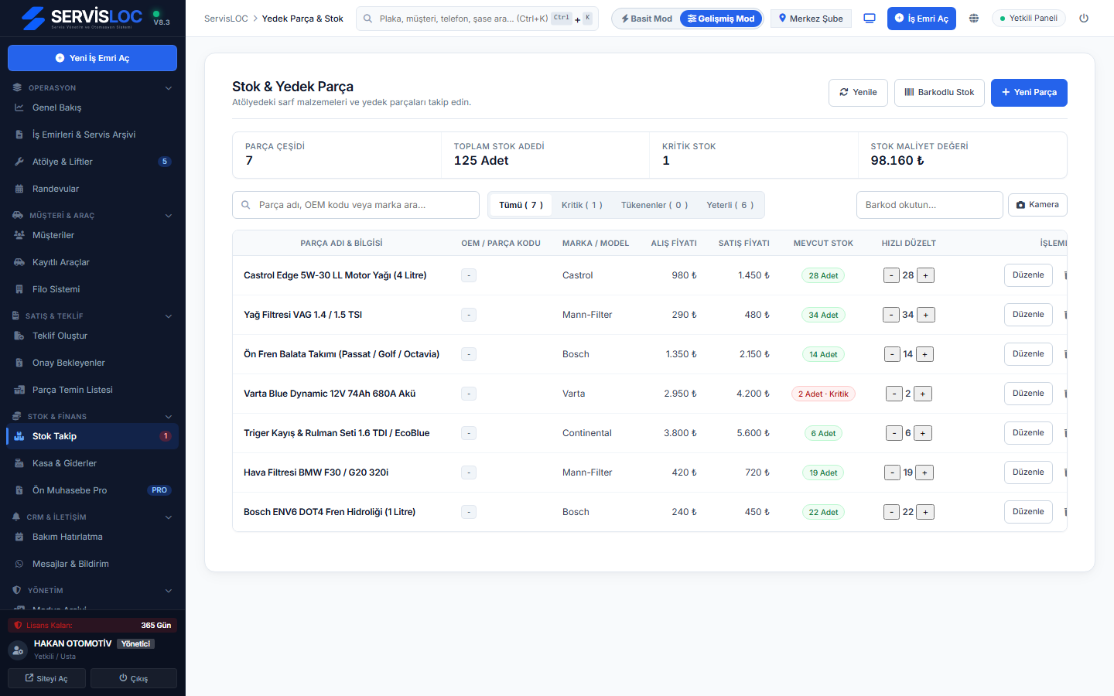Increase Castrol Edge stock with plus
1114x696 pixels.
pos(926,275)
